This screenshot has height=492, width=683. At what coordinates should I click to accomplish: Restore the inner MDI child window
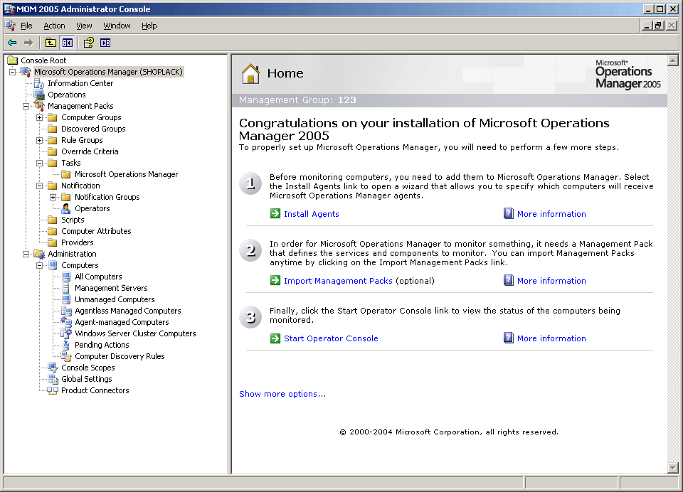pyautogui.click(x=658, y=26)
